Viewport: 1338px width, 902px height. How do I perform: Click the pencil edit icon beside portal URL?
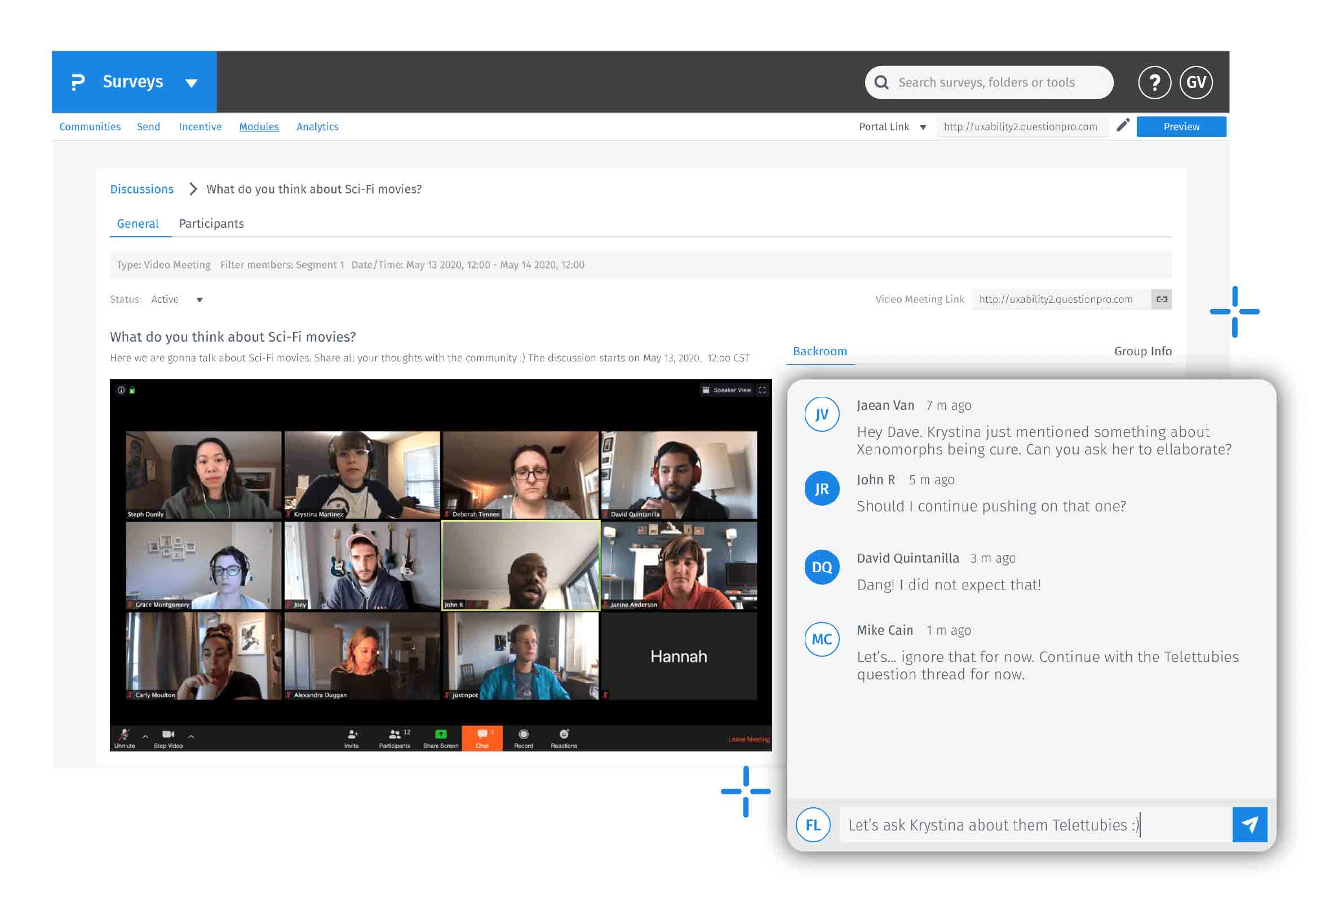point(1122,125)
